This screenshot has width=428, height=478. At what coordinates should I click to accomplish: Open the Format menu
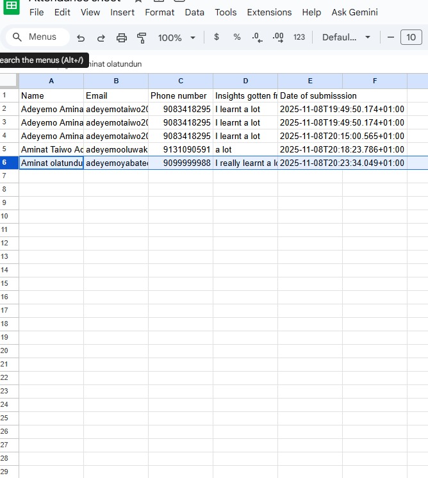click(x=160, y=12)
